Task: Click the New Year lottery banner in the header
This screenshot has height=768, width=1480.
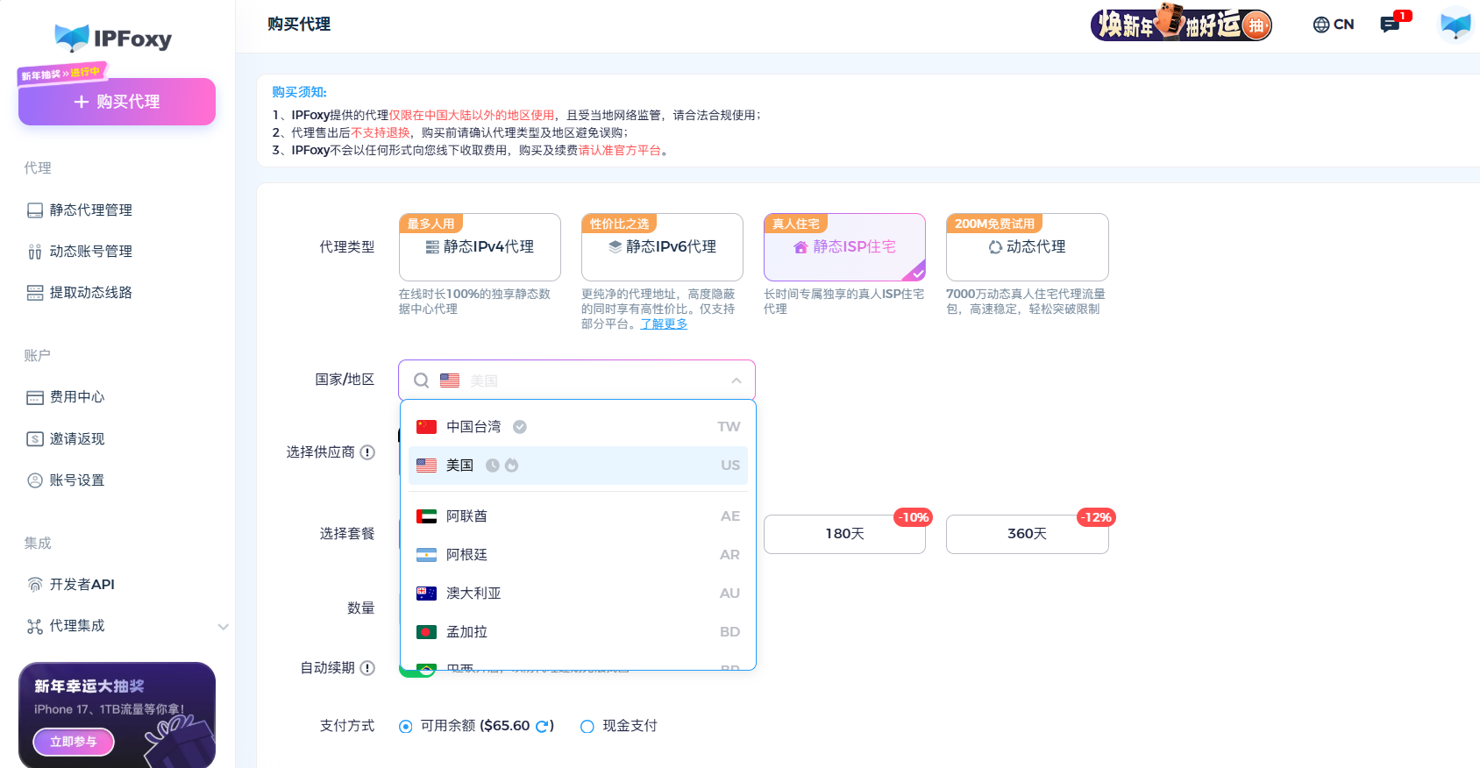Action: tap(1181, 24)
